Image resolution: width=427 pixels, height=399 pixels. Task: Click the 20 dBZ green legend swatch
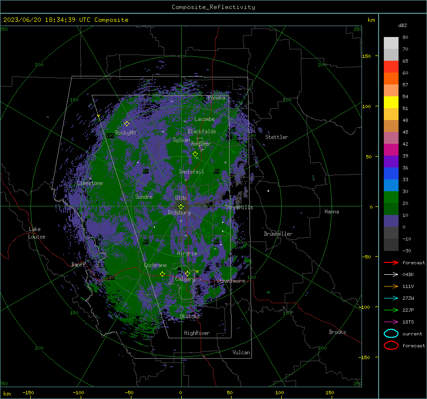[391, 209]
